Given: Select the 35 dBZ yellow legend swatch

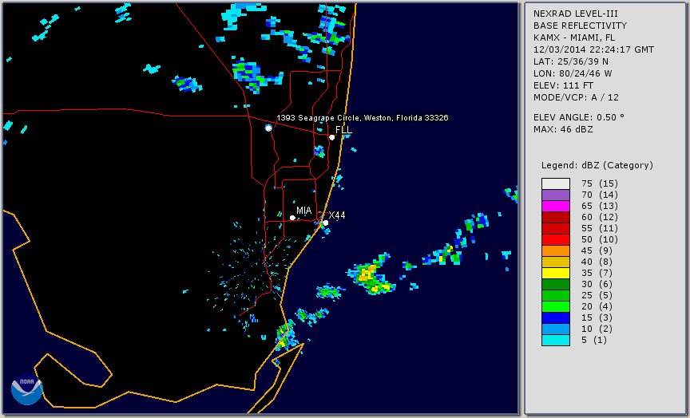Looking at the screenshot, I should (x=555, y=273).
